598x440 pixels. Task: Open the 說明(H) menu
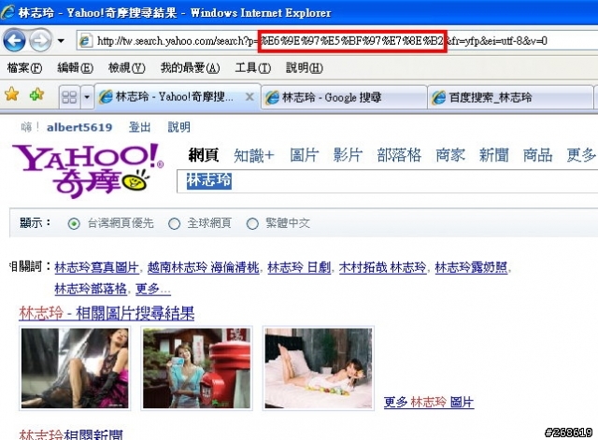[x=305, y=68]
